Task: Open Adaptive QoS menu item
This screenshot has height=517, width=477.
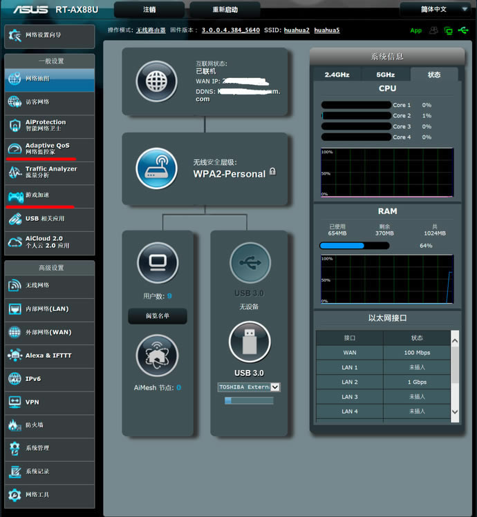Action: [x=49, y=148]
